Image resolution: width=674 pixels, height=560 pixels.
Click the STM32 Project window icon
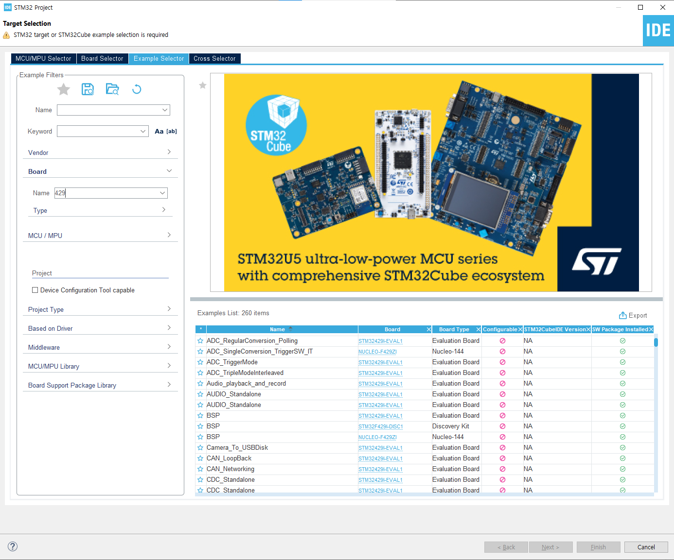(7, 7)
